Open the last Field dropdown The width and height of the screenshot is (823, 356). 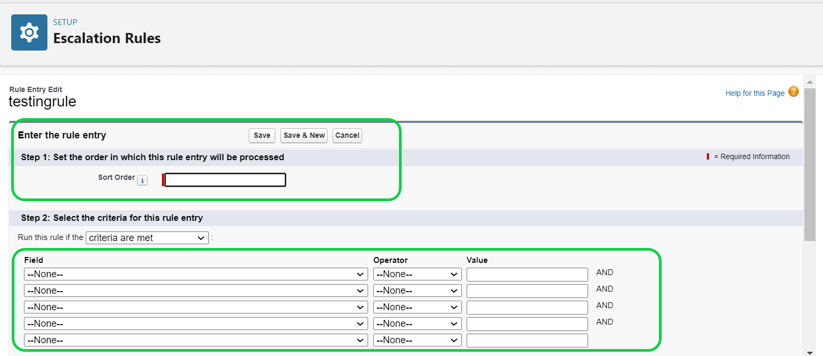195,340
